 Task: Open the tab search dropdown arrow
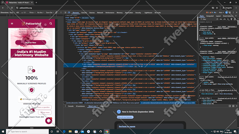pyautogui.click(x=2, y=2)
